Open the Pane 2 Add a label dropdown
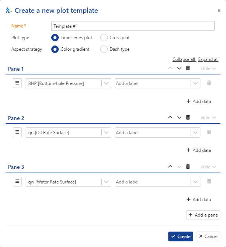Screen dimensions: 226x247 click(x=157, y=132)
